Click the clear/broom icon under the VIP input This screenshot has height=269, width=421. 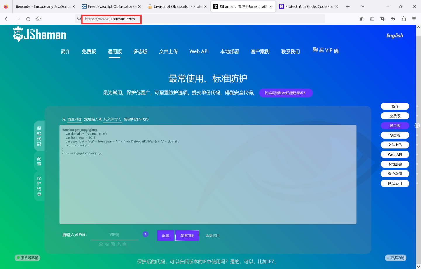pos(125,244)
